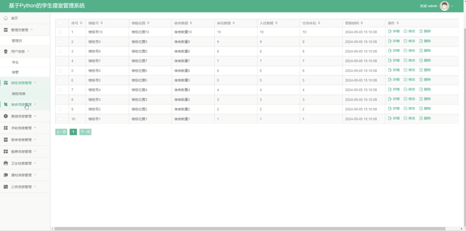Click the 上一页 pagination button

coord(61,132)
